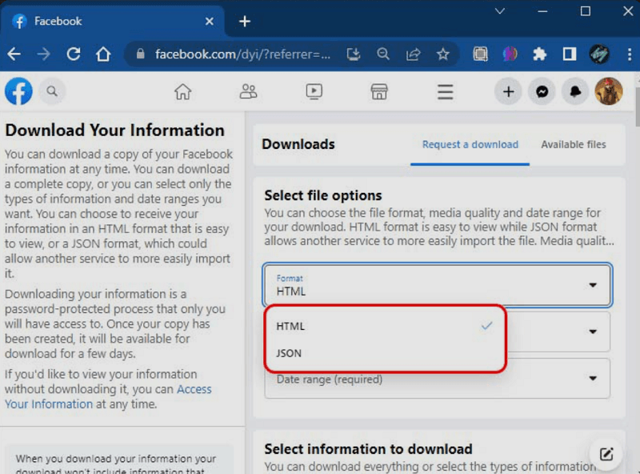Click the Facebook search magnifier

[52, 91]
